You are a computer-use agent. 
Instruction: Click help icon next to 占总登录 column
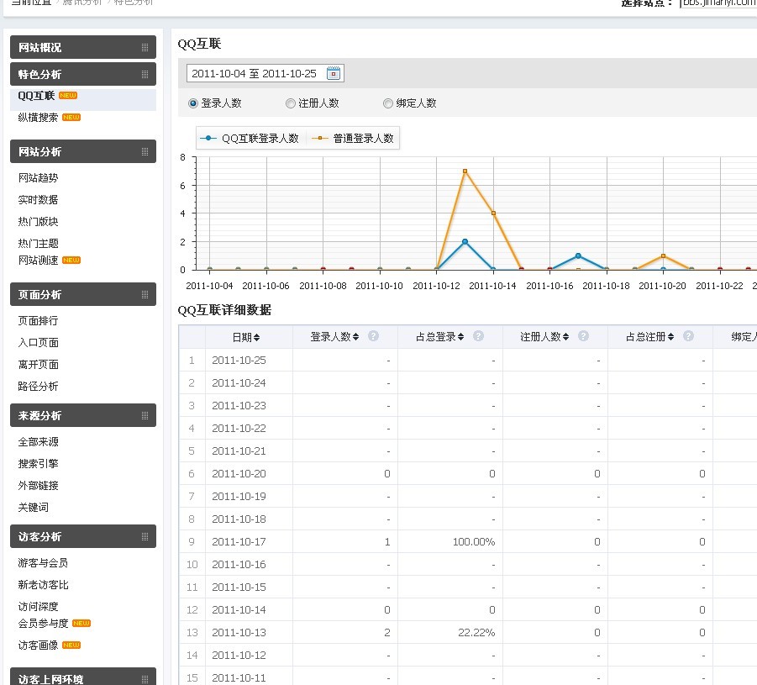478,336
